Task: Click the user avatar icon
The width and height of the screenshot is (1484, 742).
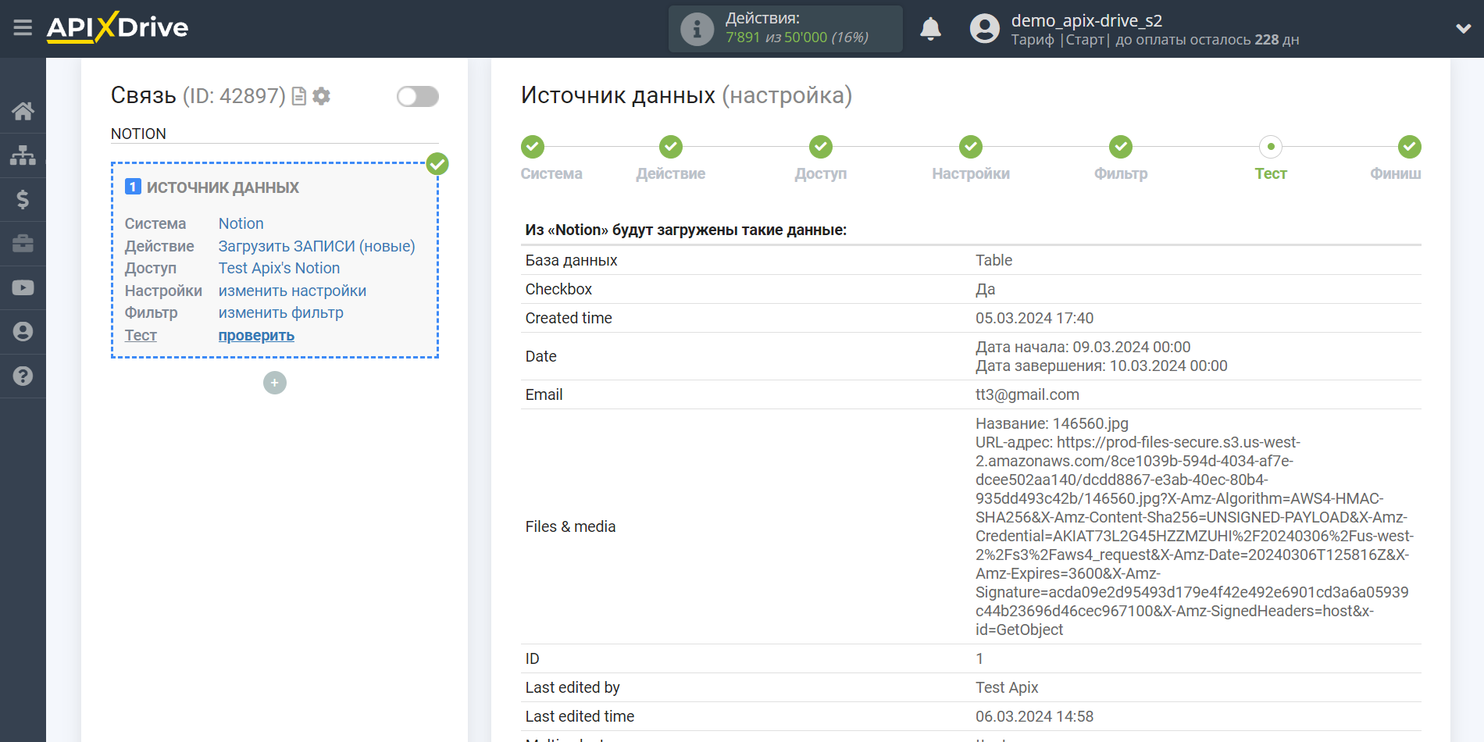Action: click(x=984, y=29)
